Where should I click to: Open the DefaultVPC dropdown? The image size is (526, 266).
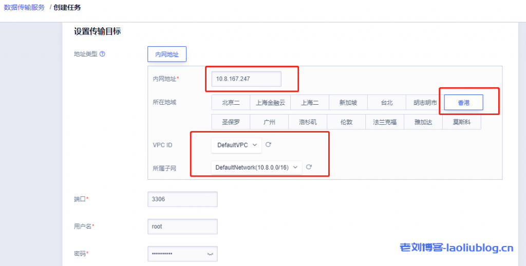pos(236,145)
